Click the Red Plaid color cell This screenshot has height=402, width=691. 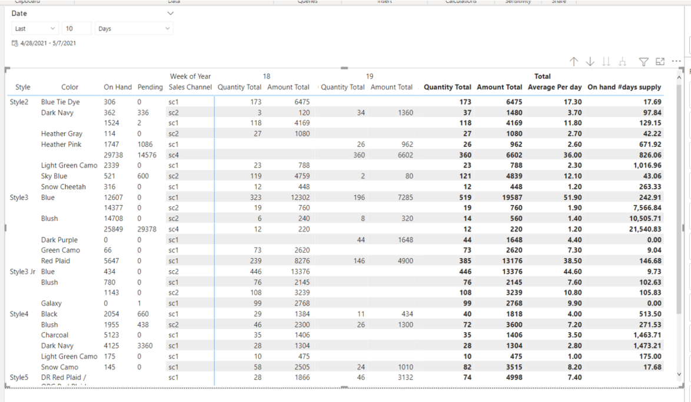[x=55, y=261]
